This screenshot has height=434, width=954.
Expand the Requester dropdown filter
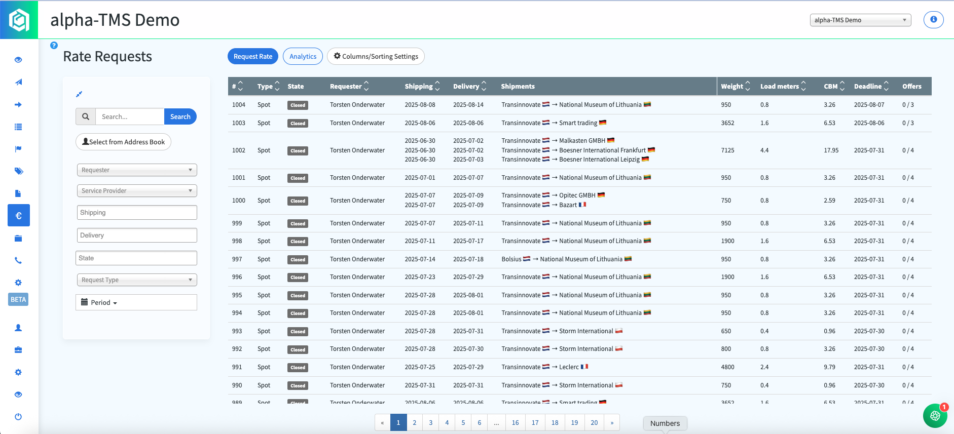[x=137, y=170]
